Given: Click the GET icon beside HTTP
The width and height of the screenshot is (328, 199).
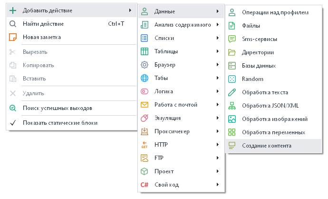Looking at the screenshot, I should tap(145, 145).
